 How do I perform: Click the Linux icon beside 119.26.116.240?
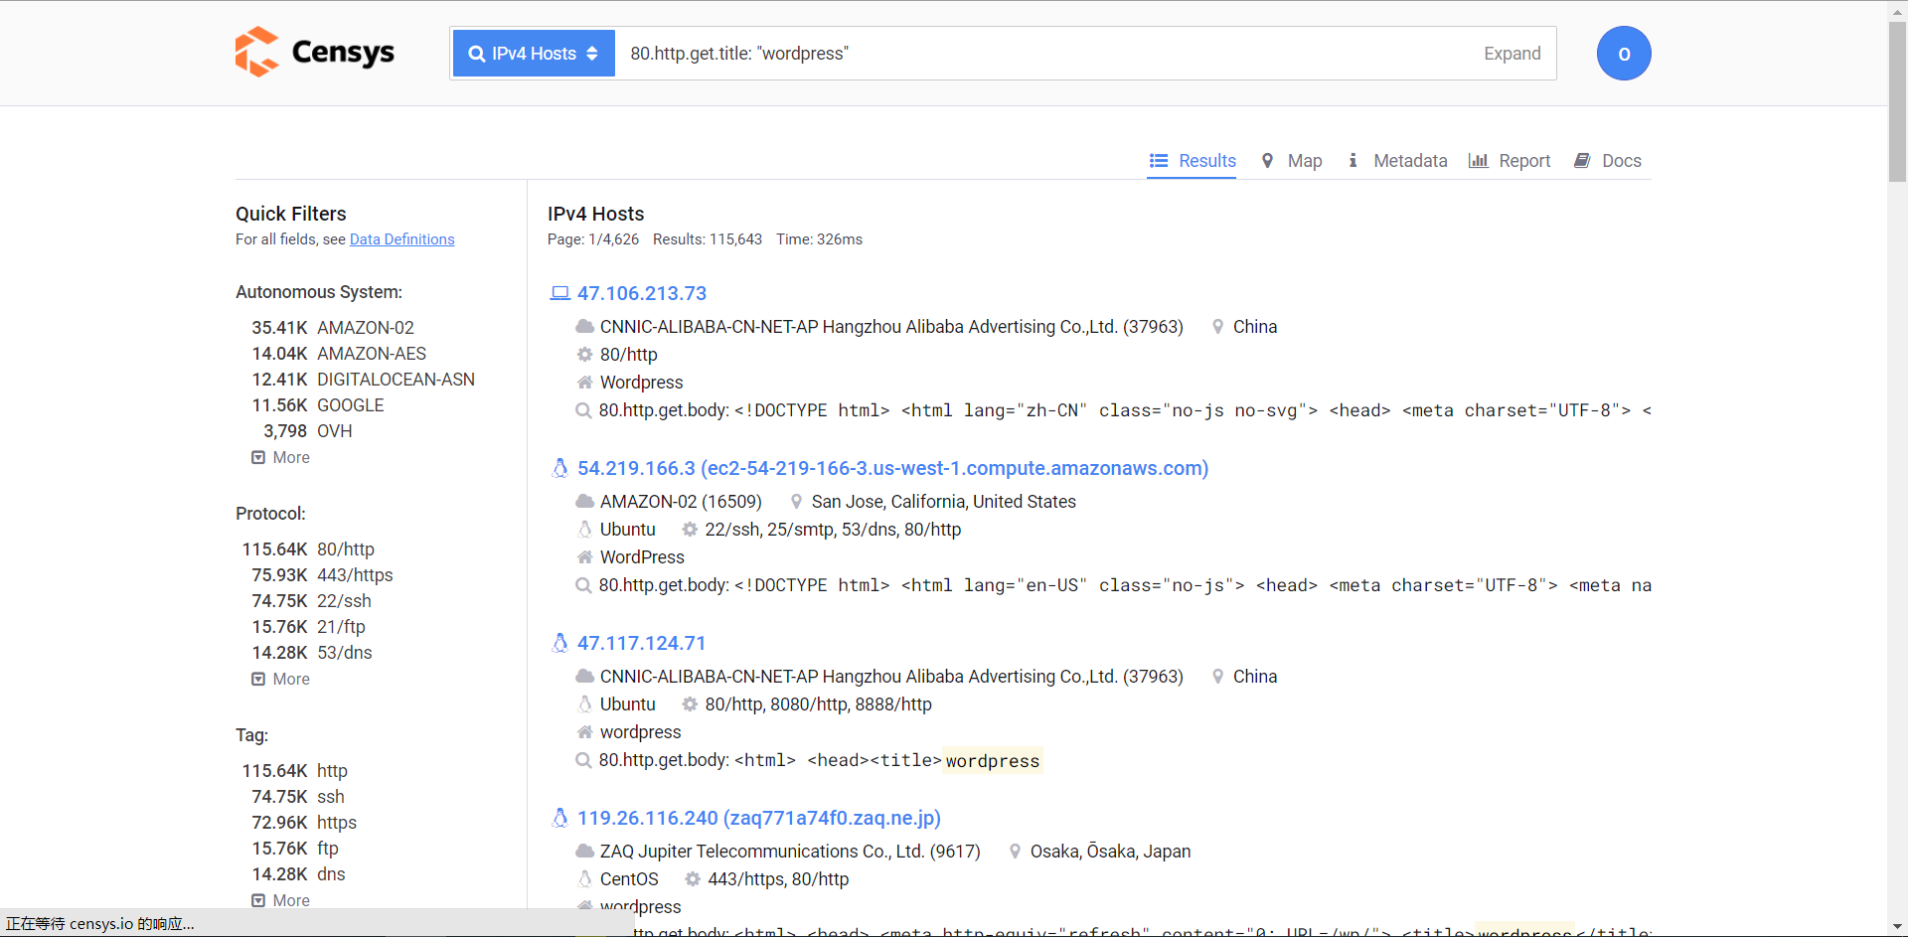click(x=560, y=818)
